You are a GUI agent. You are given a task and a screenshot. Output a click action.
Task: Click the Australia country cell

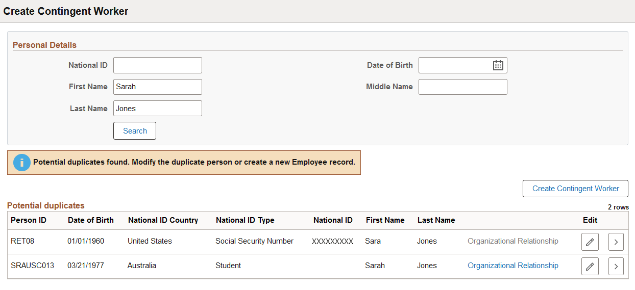[142, 266]
